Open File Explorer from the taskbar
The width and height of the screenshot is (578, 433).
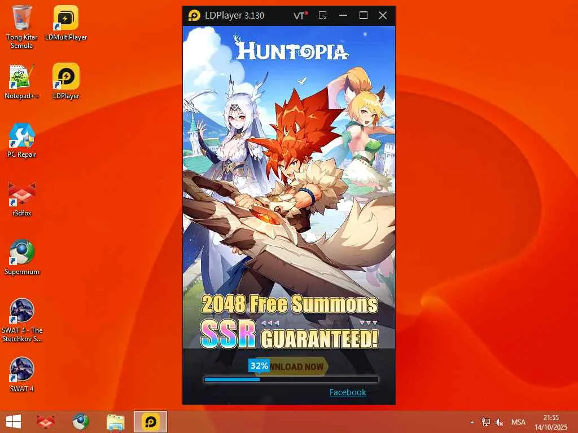(x=115, y=422)
